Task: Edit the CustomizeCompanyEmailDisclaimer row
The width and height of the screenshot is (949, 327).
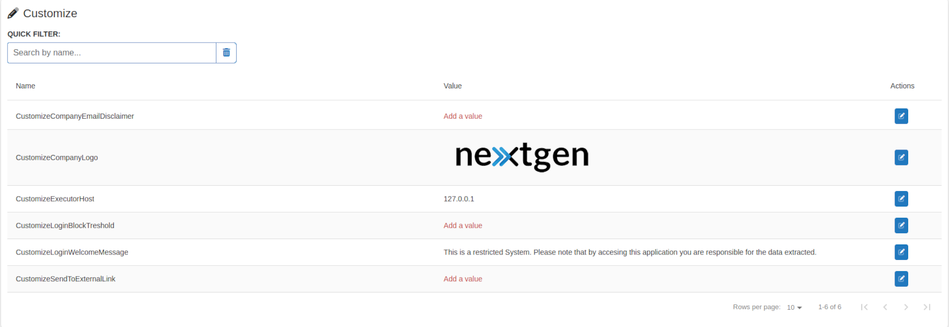Action: (x=901, y=116)
